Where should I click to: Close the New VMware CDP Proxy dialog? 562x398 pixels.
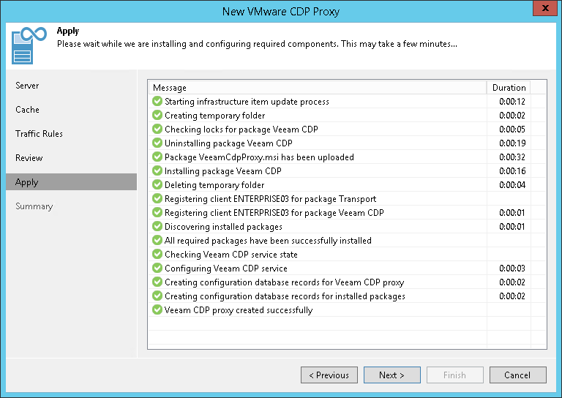(x=545, y=8)
